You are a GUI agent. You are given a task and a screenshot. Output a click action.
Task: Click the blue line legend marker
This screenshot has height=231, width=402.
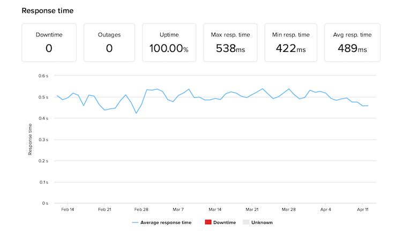[135, 222]
